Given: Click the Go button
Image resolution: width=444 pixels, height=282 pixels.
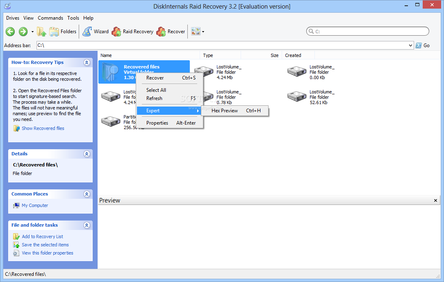Looking at the screenshot, I should click(x=423, y=45).
